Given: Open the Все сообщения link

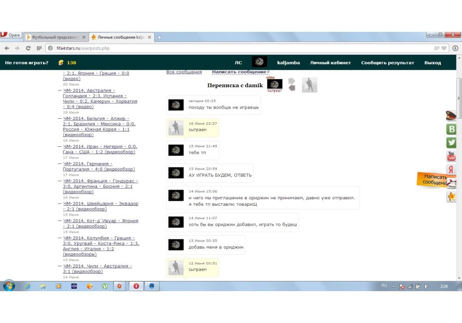Looking at the screenshot, I should click(x=184, y=72).
